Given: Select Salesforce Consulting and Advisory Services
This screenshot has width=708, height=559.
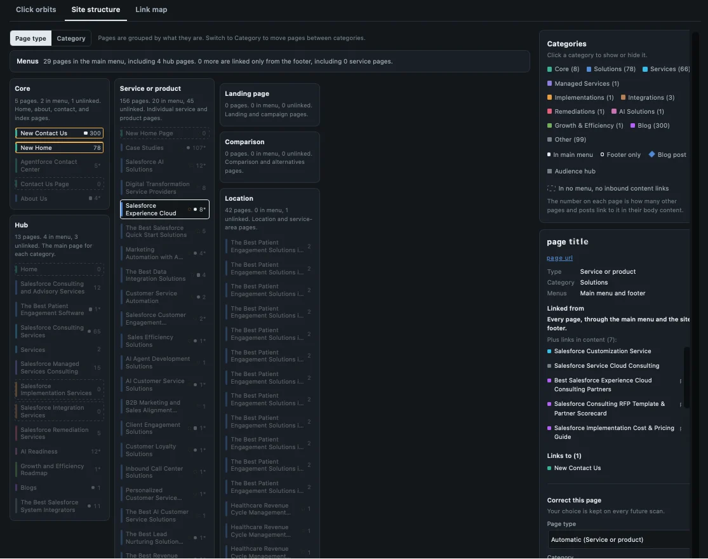Looking at the screenshot, I should point(59,288).
